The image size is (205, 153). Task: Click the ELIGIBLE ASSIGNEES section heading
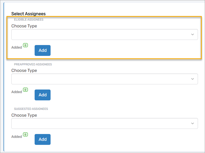coord(29,20)
